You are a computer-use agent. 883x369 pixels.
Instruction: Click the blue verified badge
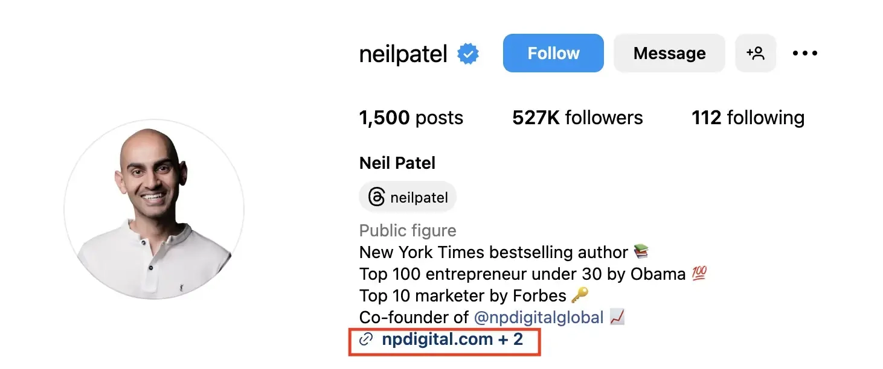[x=468, y=54]
